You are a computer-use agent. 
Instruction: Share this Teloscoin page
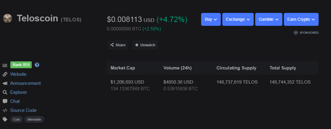[118, 45]
